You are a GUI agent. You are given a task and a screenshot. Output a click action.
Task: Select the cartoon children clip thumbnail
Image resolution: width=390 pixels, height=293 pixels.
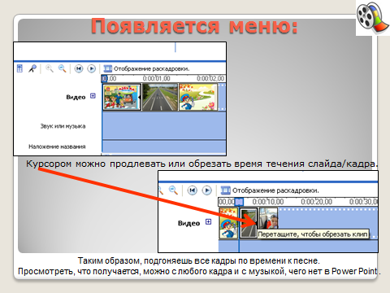pos(122,97)
